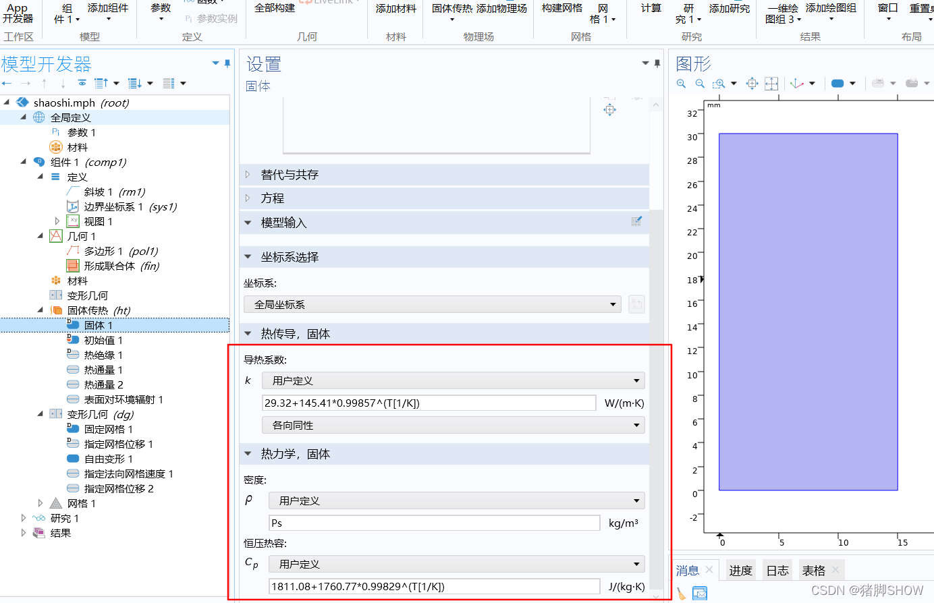Click the zoom extents icon in Graphics toolbar

(x=772, y=84)
